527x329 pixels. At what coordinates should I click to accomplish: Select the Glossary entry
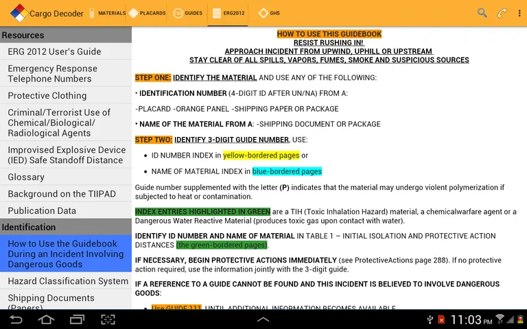66,177
